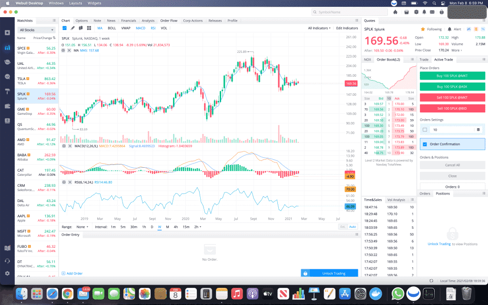Click the notification bell in top bar
The width and height of the screenshot is (488, 305).
[424, 12]
